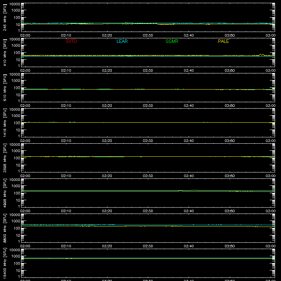Image resolution: width=281 pixels, height=281 pixels.
Task: Click the cyan LEAR legend label
Action: click(122, 41)
